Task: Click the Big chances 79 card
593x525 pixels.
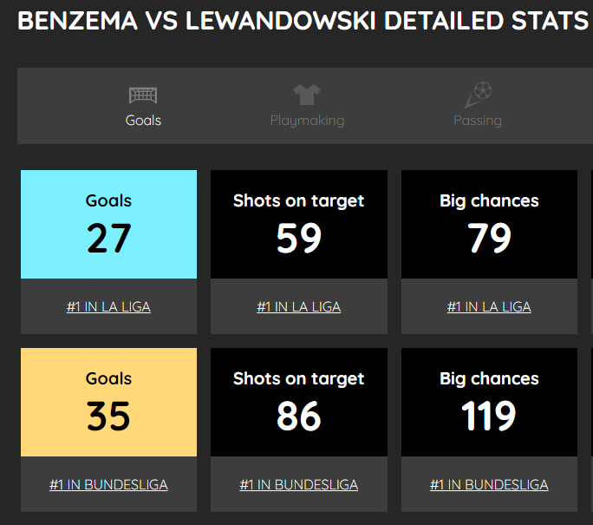Action: 489,224
